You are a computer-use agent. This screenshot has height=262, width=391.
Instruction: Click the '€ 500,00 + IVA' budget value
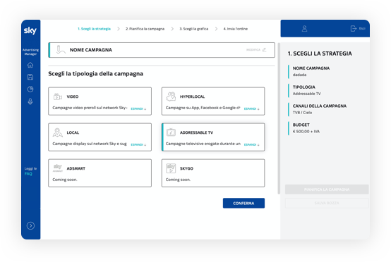[x=306, y=132]
